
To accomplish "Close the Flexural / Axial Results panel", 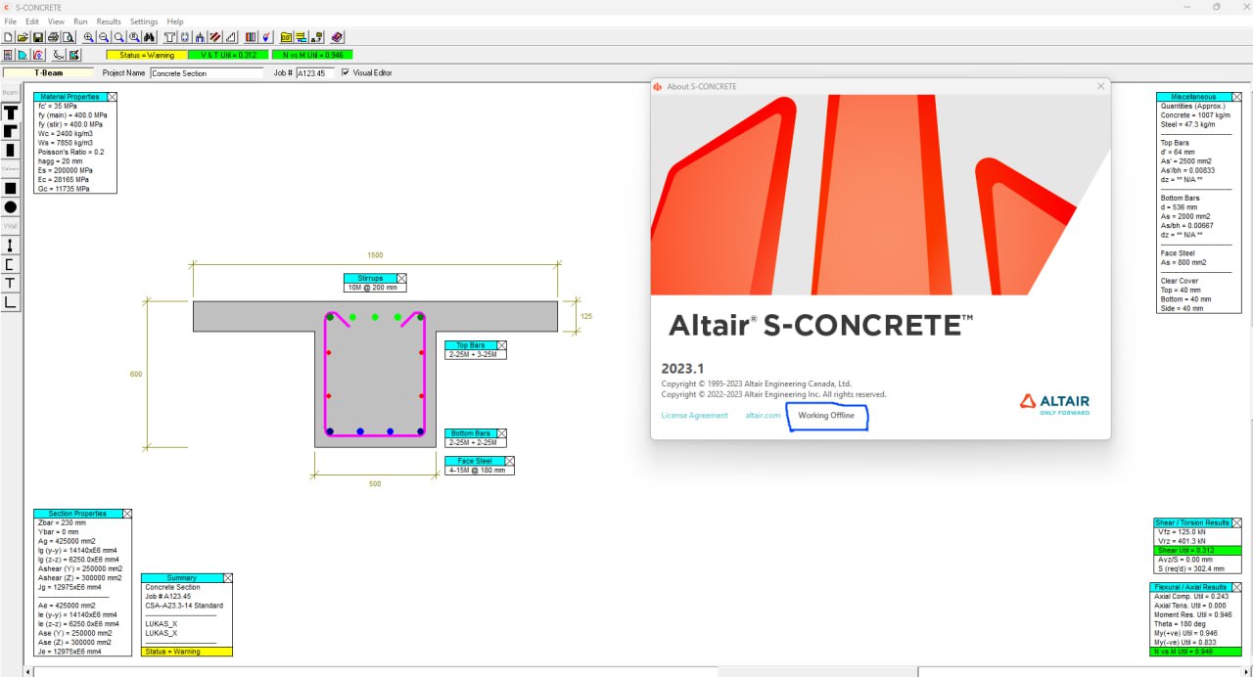I will click(x=1236, y=587).
